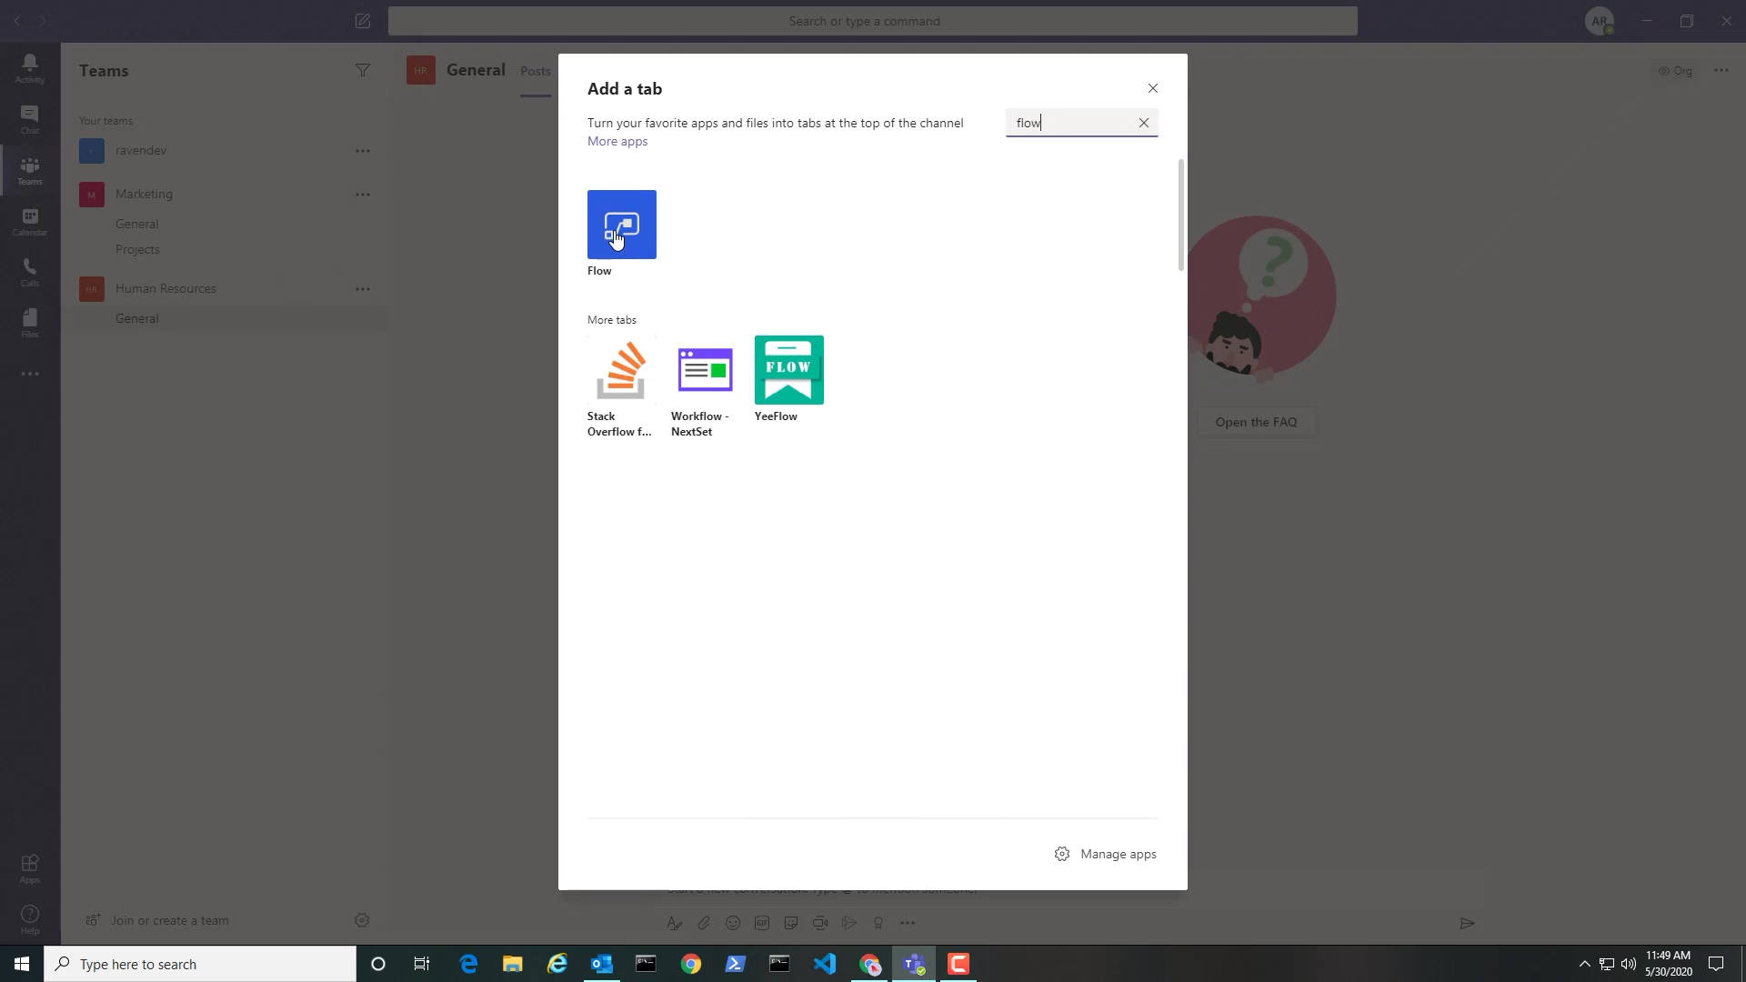Click the Type here to search box
Viewport: 1746px width, 982px height.
tap(200, 964)
